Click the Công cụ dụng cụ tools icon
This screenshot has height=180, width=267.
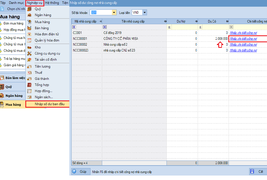pos(29,53)
